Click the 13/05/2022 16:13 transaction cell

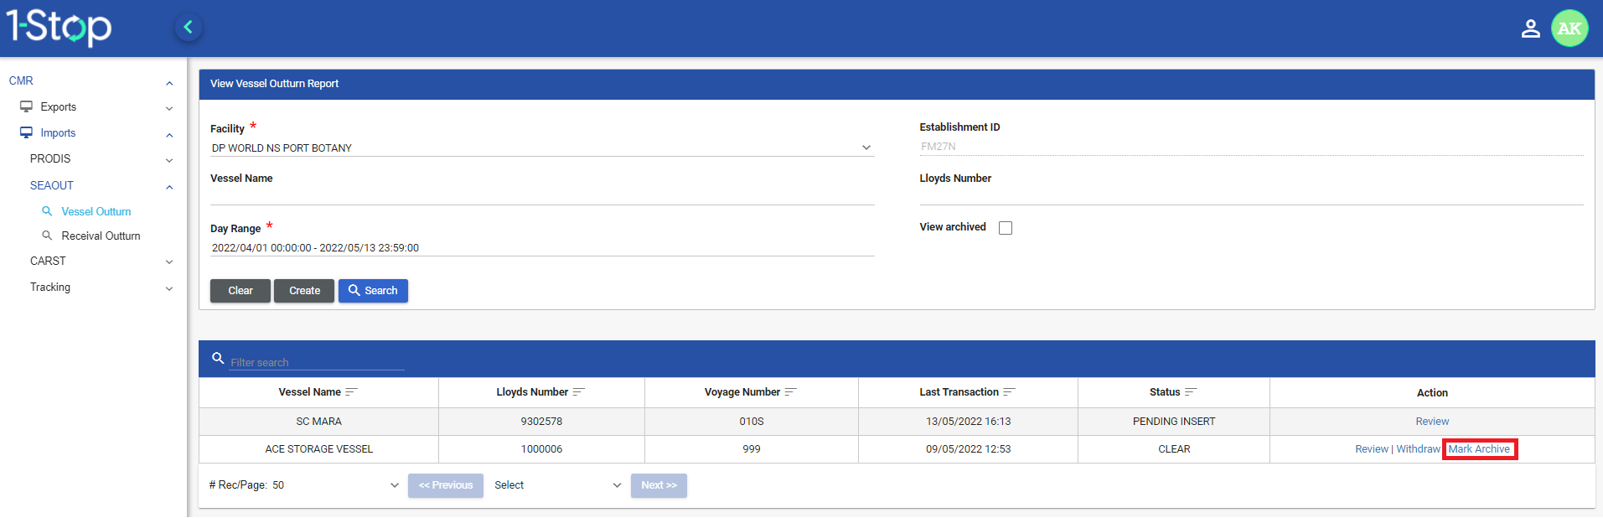click(x=968, y=422)
